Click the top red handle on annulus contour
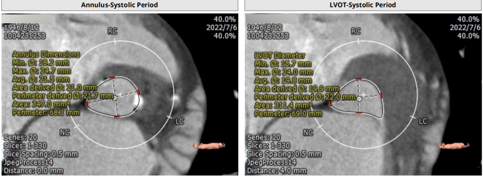 pyautogui.click(x=112, y=78)
